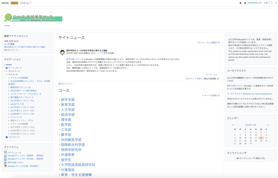Open the notifications bell icon

pos(240,3)
